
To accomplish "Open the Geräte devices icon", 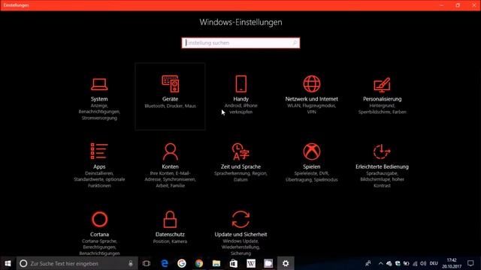I will (x=171, y=83).
